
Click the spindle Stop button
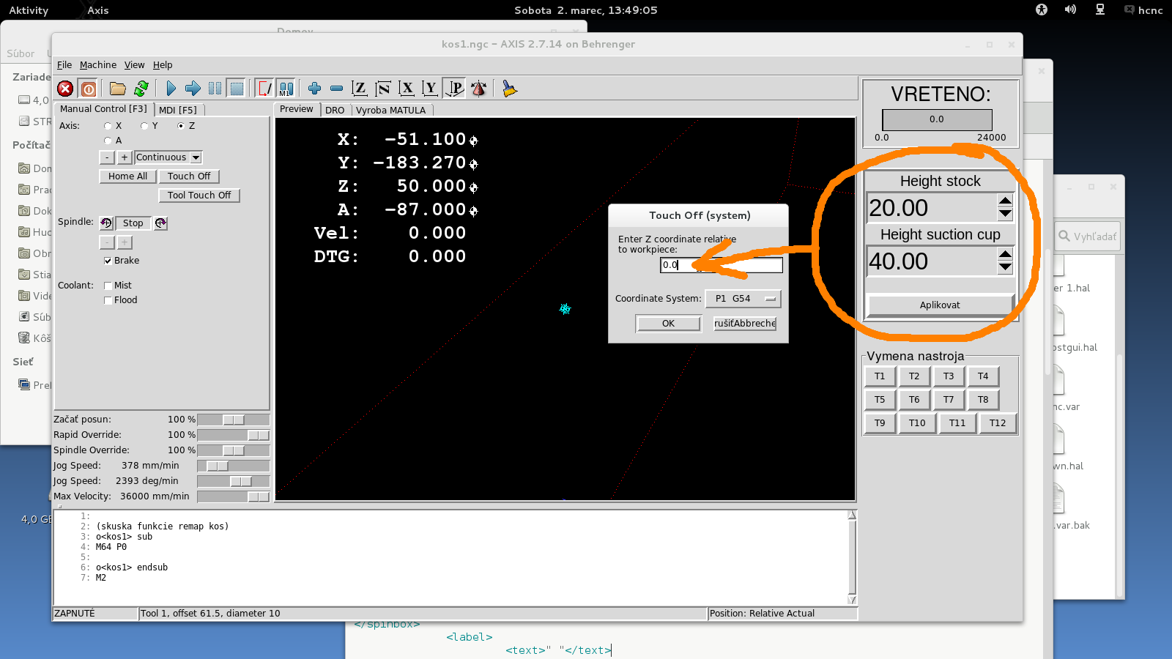[133, 223]
